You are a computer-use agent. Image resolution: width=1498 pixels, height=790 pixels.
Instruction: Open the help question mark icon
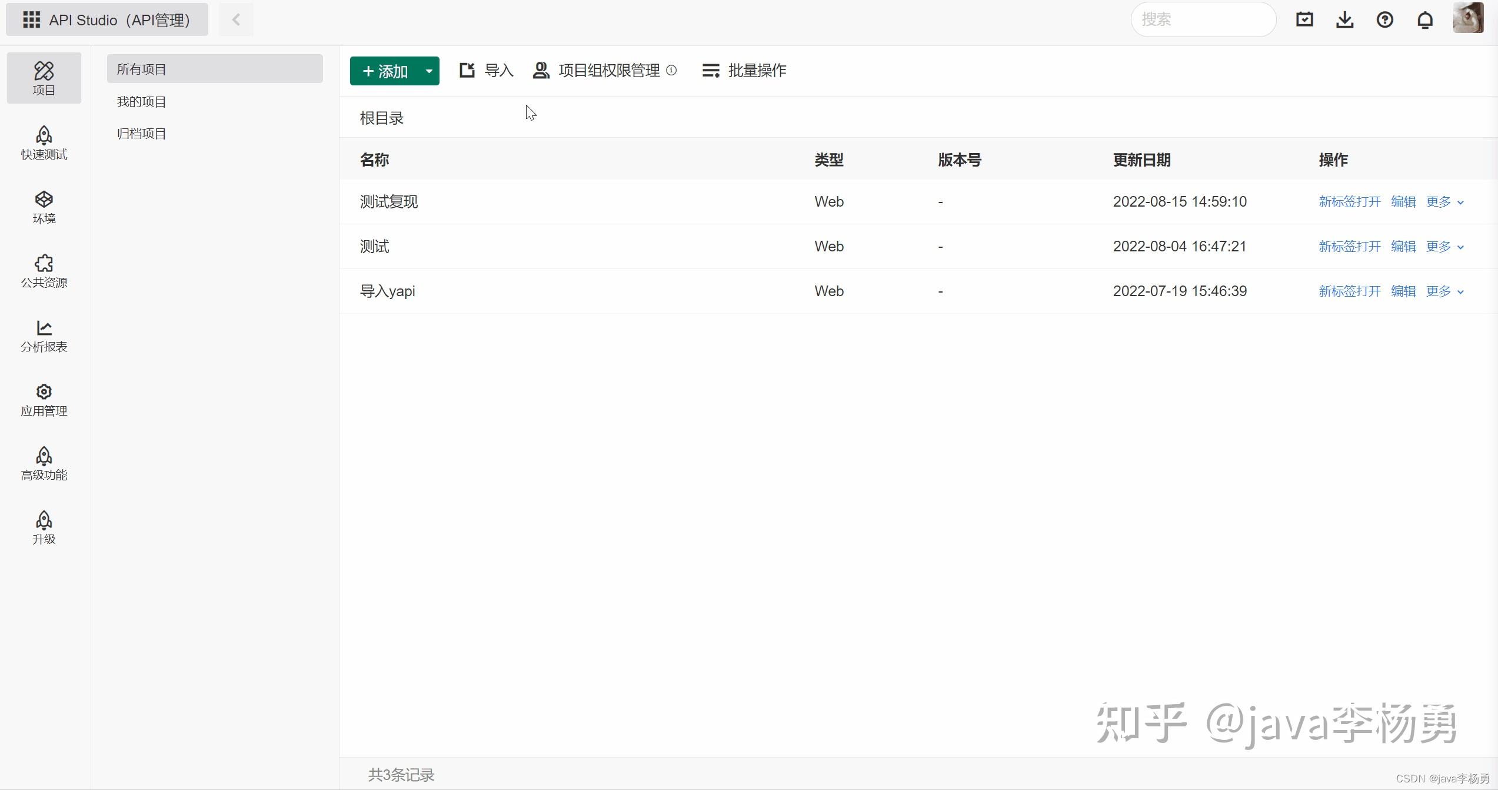click(x=1384, y=20)
